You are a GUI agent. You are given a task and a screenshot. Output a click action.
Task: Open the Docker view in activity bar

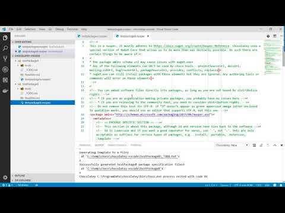5,91
